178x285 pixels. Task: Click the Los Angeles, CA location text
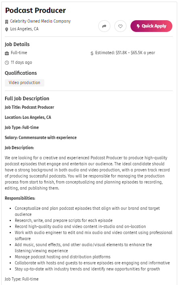click(x=24, y=29)
